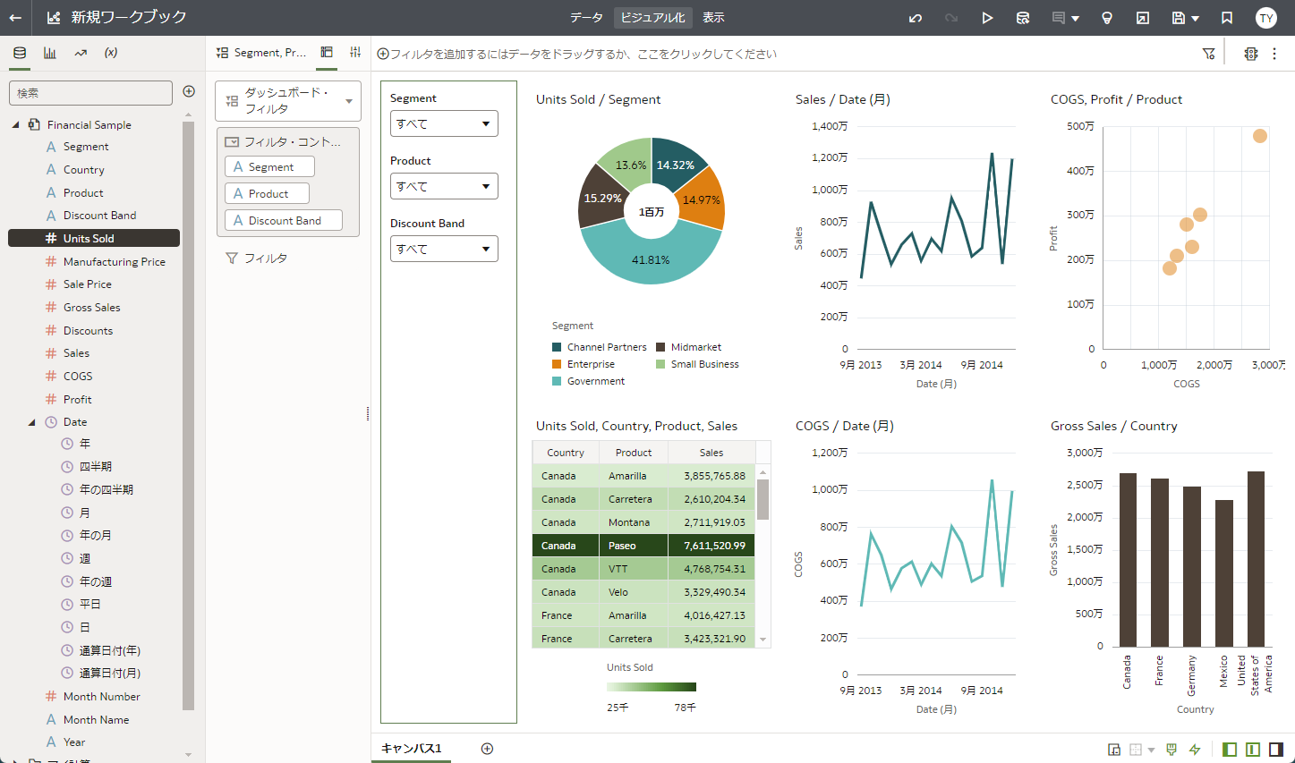Open the Visualizations pane bar-chart icon

tap(50, 53)
